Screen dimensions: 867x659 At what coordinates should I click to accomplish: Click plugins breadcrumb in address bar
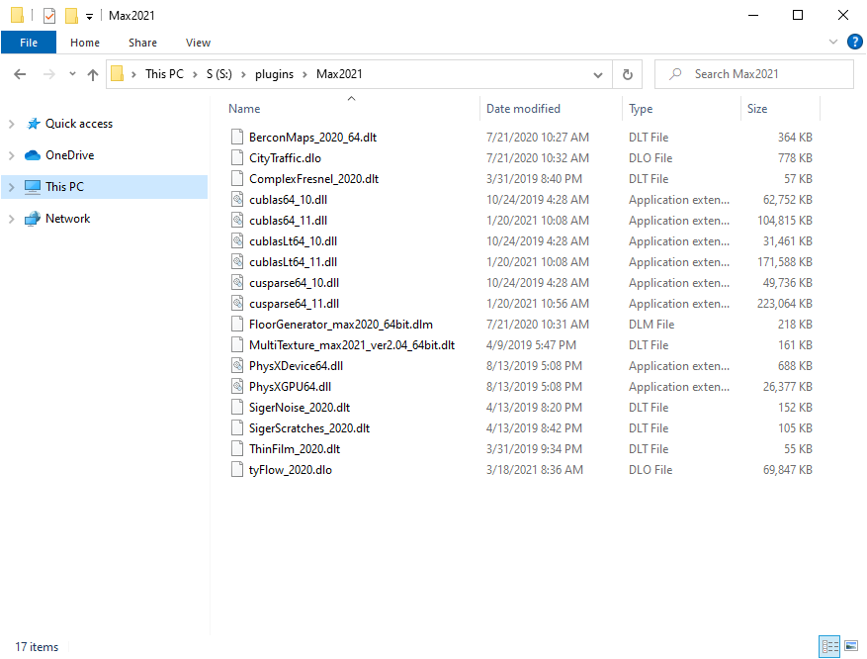(274, 74)
